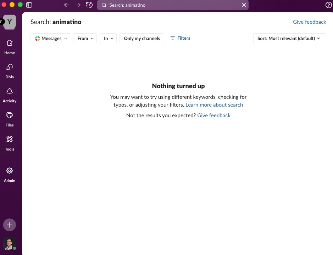Open help question mark icon
The height and width of the screenshot is (255, 333).
tap(328, 5)
